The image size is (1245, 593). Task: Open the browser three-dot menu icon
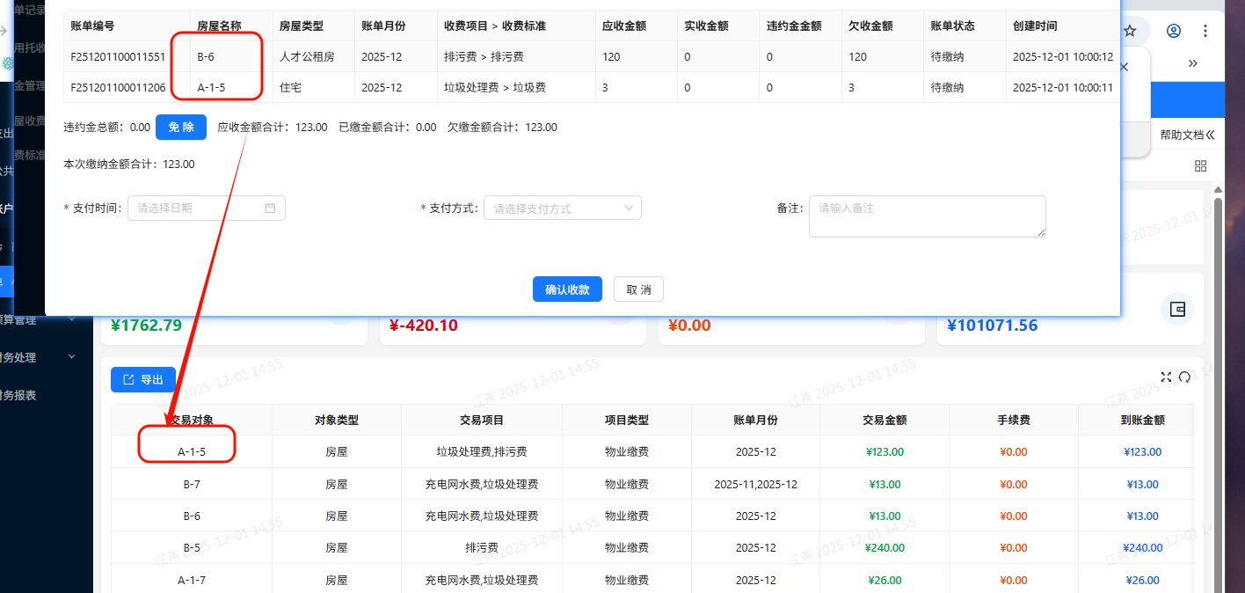pyautogui.click(x=1205, y=30)
